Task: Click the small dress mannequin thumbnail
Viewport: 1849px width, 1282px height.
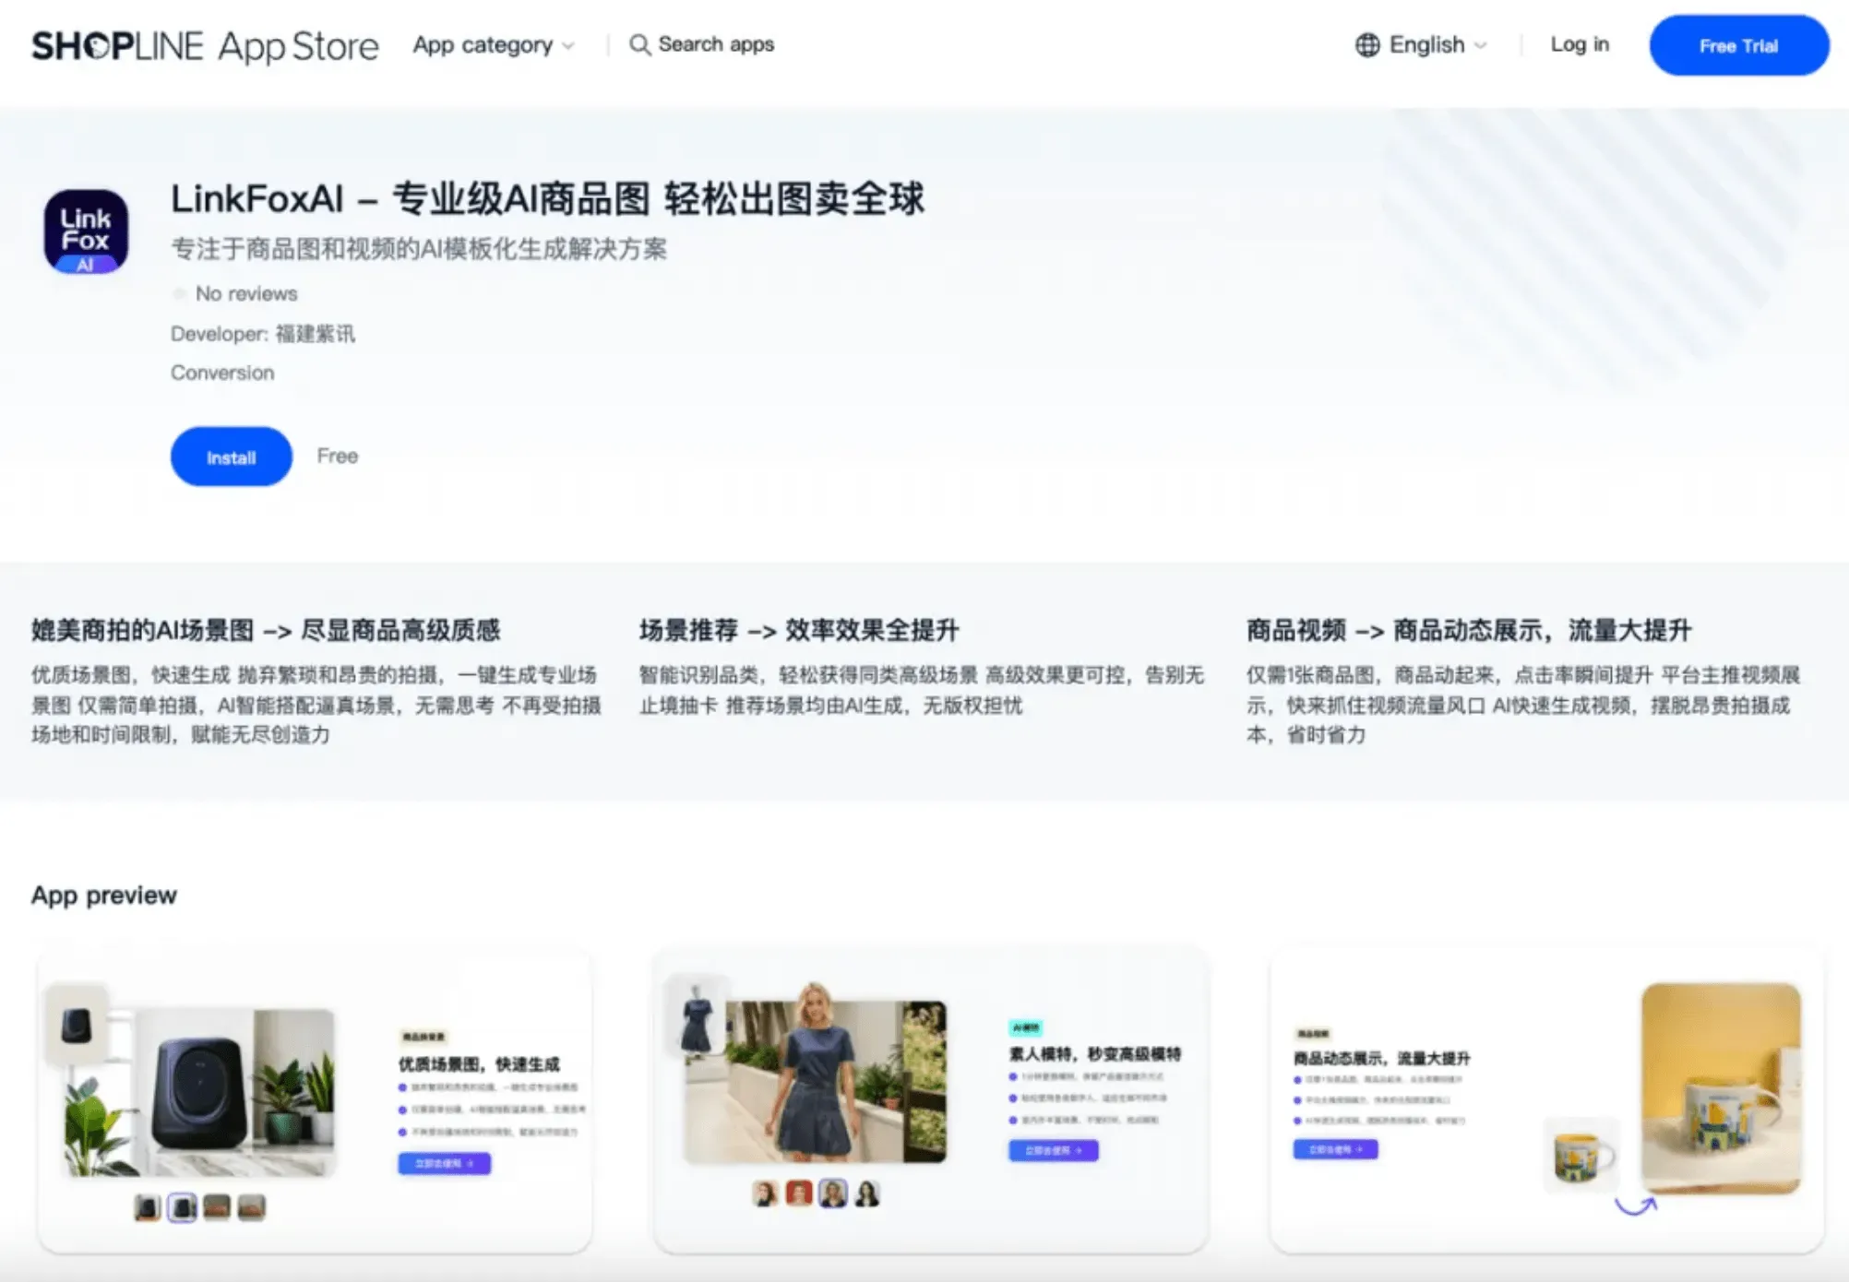Action: click(x=697, y=1018)
